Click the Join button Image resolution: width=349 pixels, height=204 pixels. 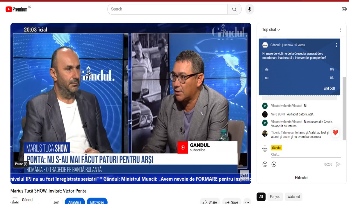point(56,202)
